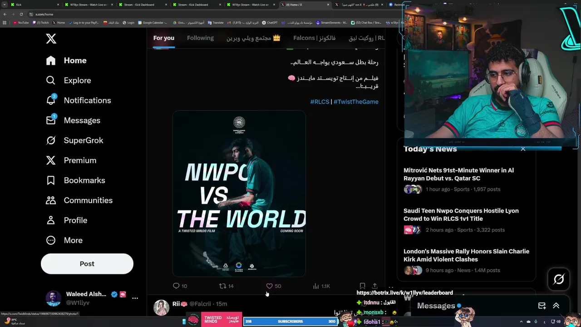Go back in browser history

5,14
